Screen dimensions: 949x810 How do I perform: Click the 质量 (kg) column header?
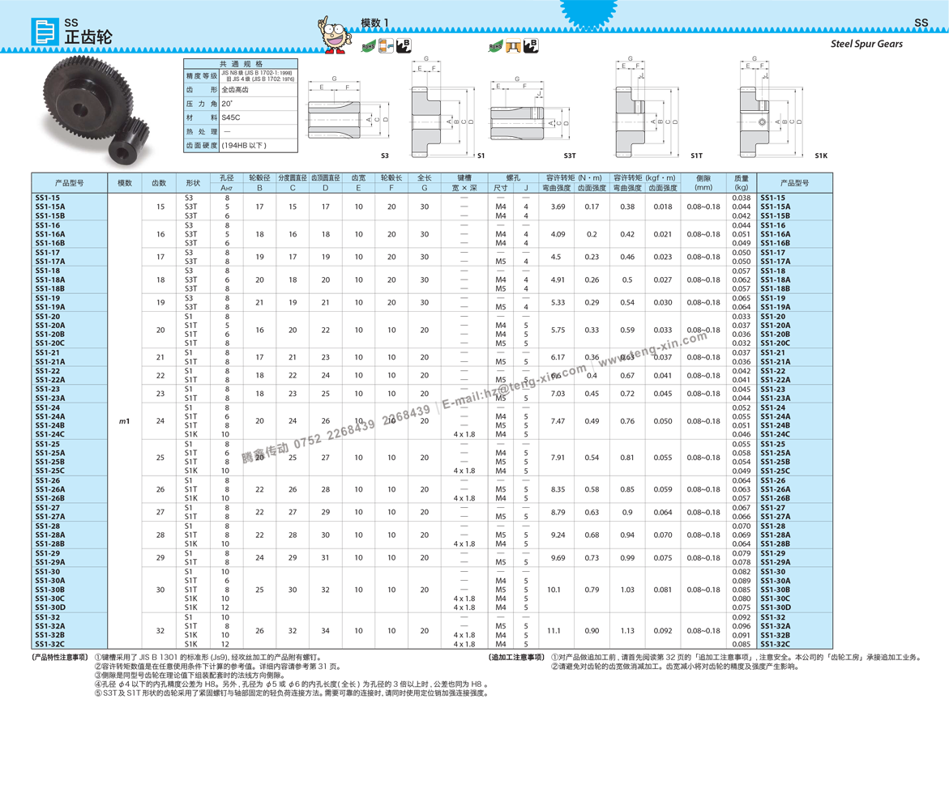point(742,183)
